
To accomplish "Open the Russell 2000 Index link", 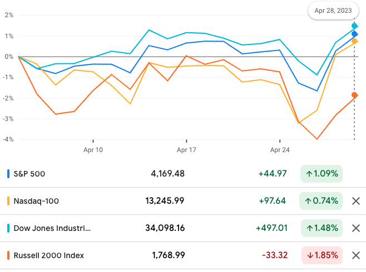I will point(50,255).
